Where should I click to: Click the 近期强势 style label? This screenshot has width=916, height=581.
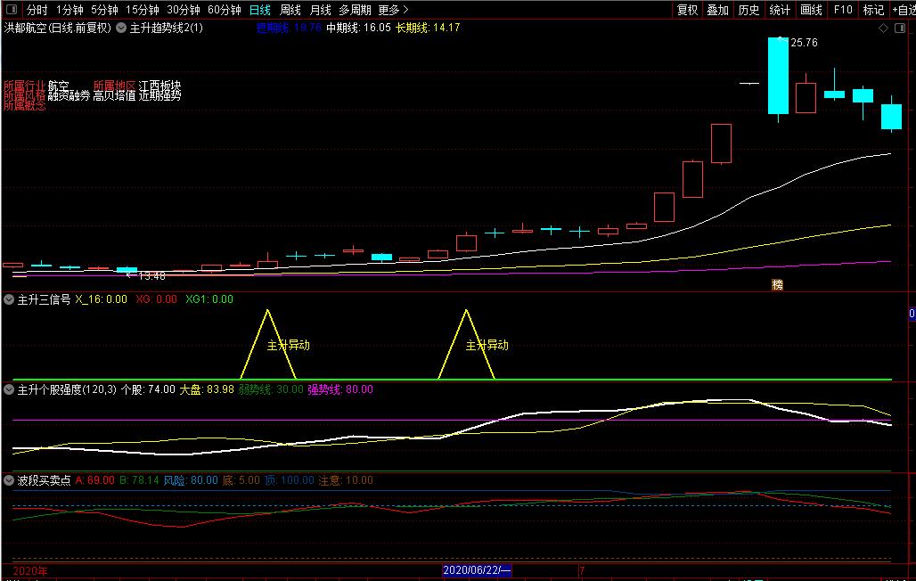pyautogui.click(x=159, y=95)
